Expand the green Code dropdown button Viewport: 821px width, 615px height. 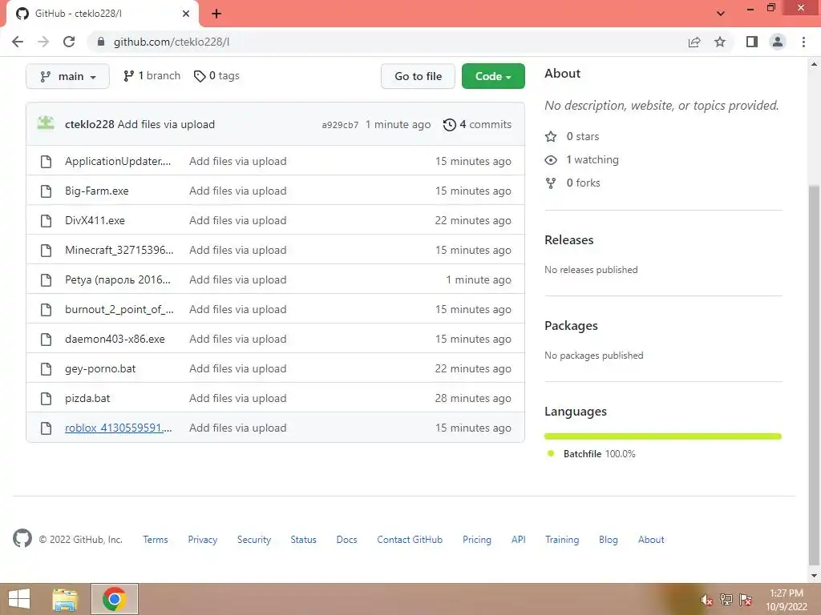pyautogui.click(x=493, y=76)
